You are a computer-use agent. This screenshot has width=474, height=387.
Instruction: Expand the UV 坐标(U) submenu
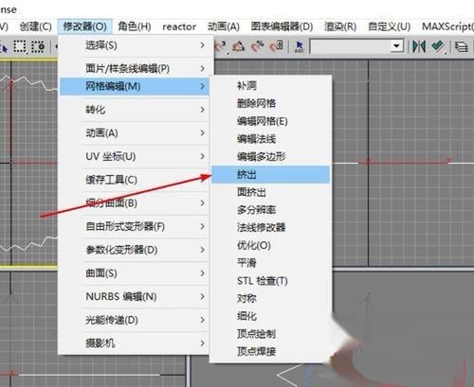(x=135, y=156)
